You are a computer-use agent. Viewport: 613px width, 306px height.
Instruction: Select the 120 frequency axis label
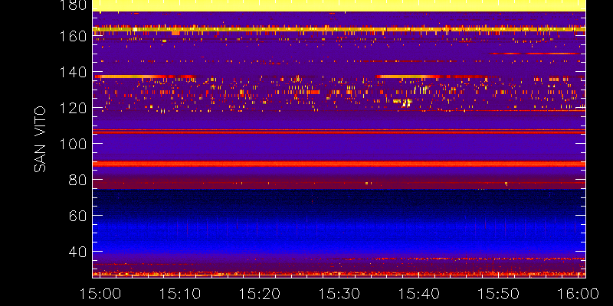click(72, 108)
